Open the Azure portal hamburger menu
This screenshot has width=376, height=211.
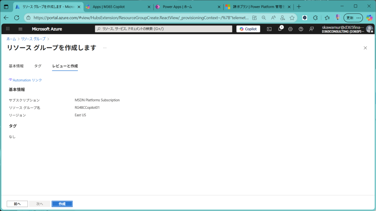click(x=20, y=29)
